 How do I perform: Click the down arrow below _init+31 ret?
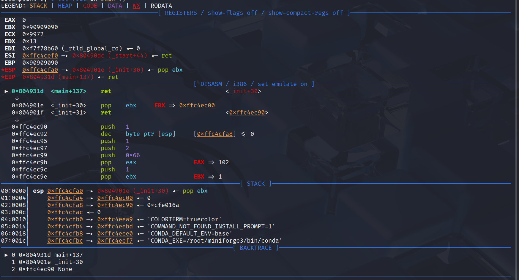(17, 120)
